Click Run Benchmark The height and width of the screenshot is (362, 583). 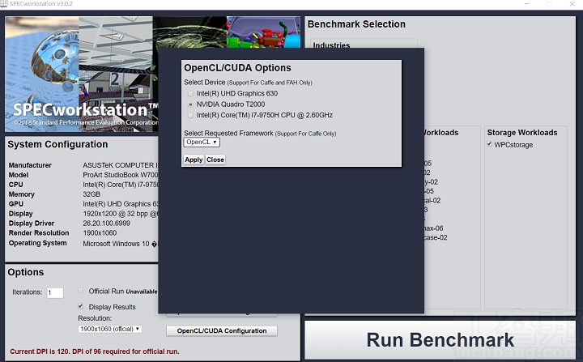[x=440, y=339]
